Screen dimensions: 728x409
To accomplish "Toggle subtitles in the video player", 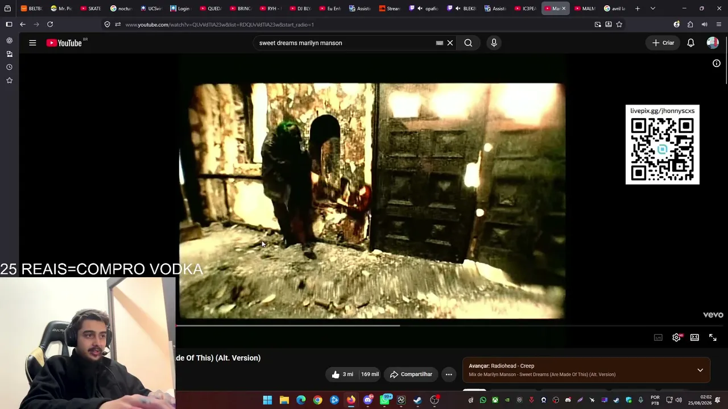I will (x=658, y=337).
